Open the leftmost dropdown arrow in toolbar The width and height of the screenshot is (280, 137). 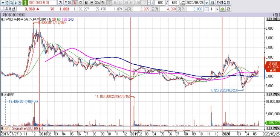click(3, 3)
